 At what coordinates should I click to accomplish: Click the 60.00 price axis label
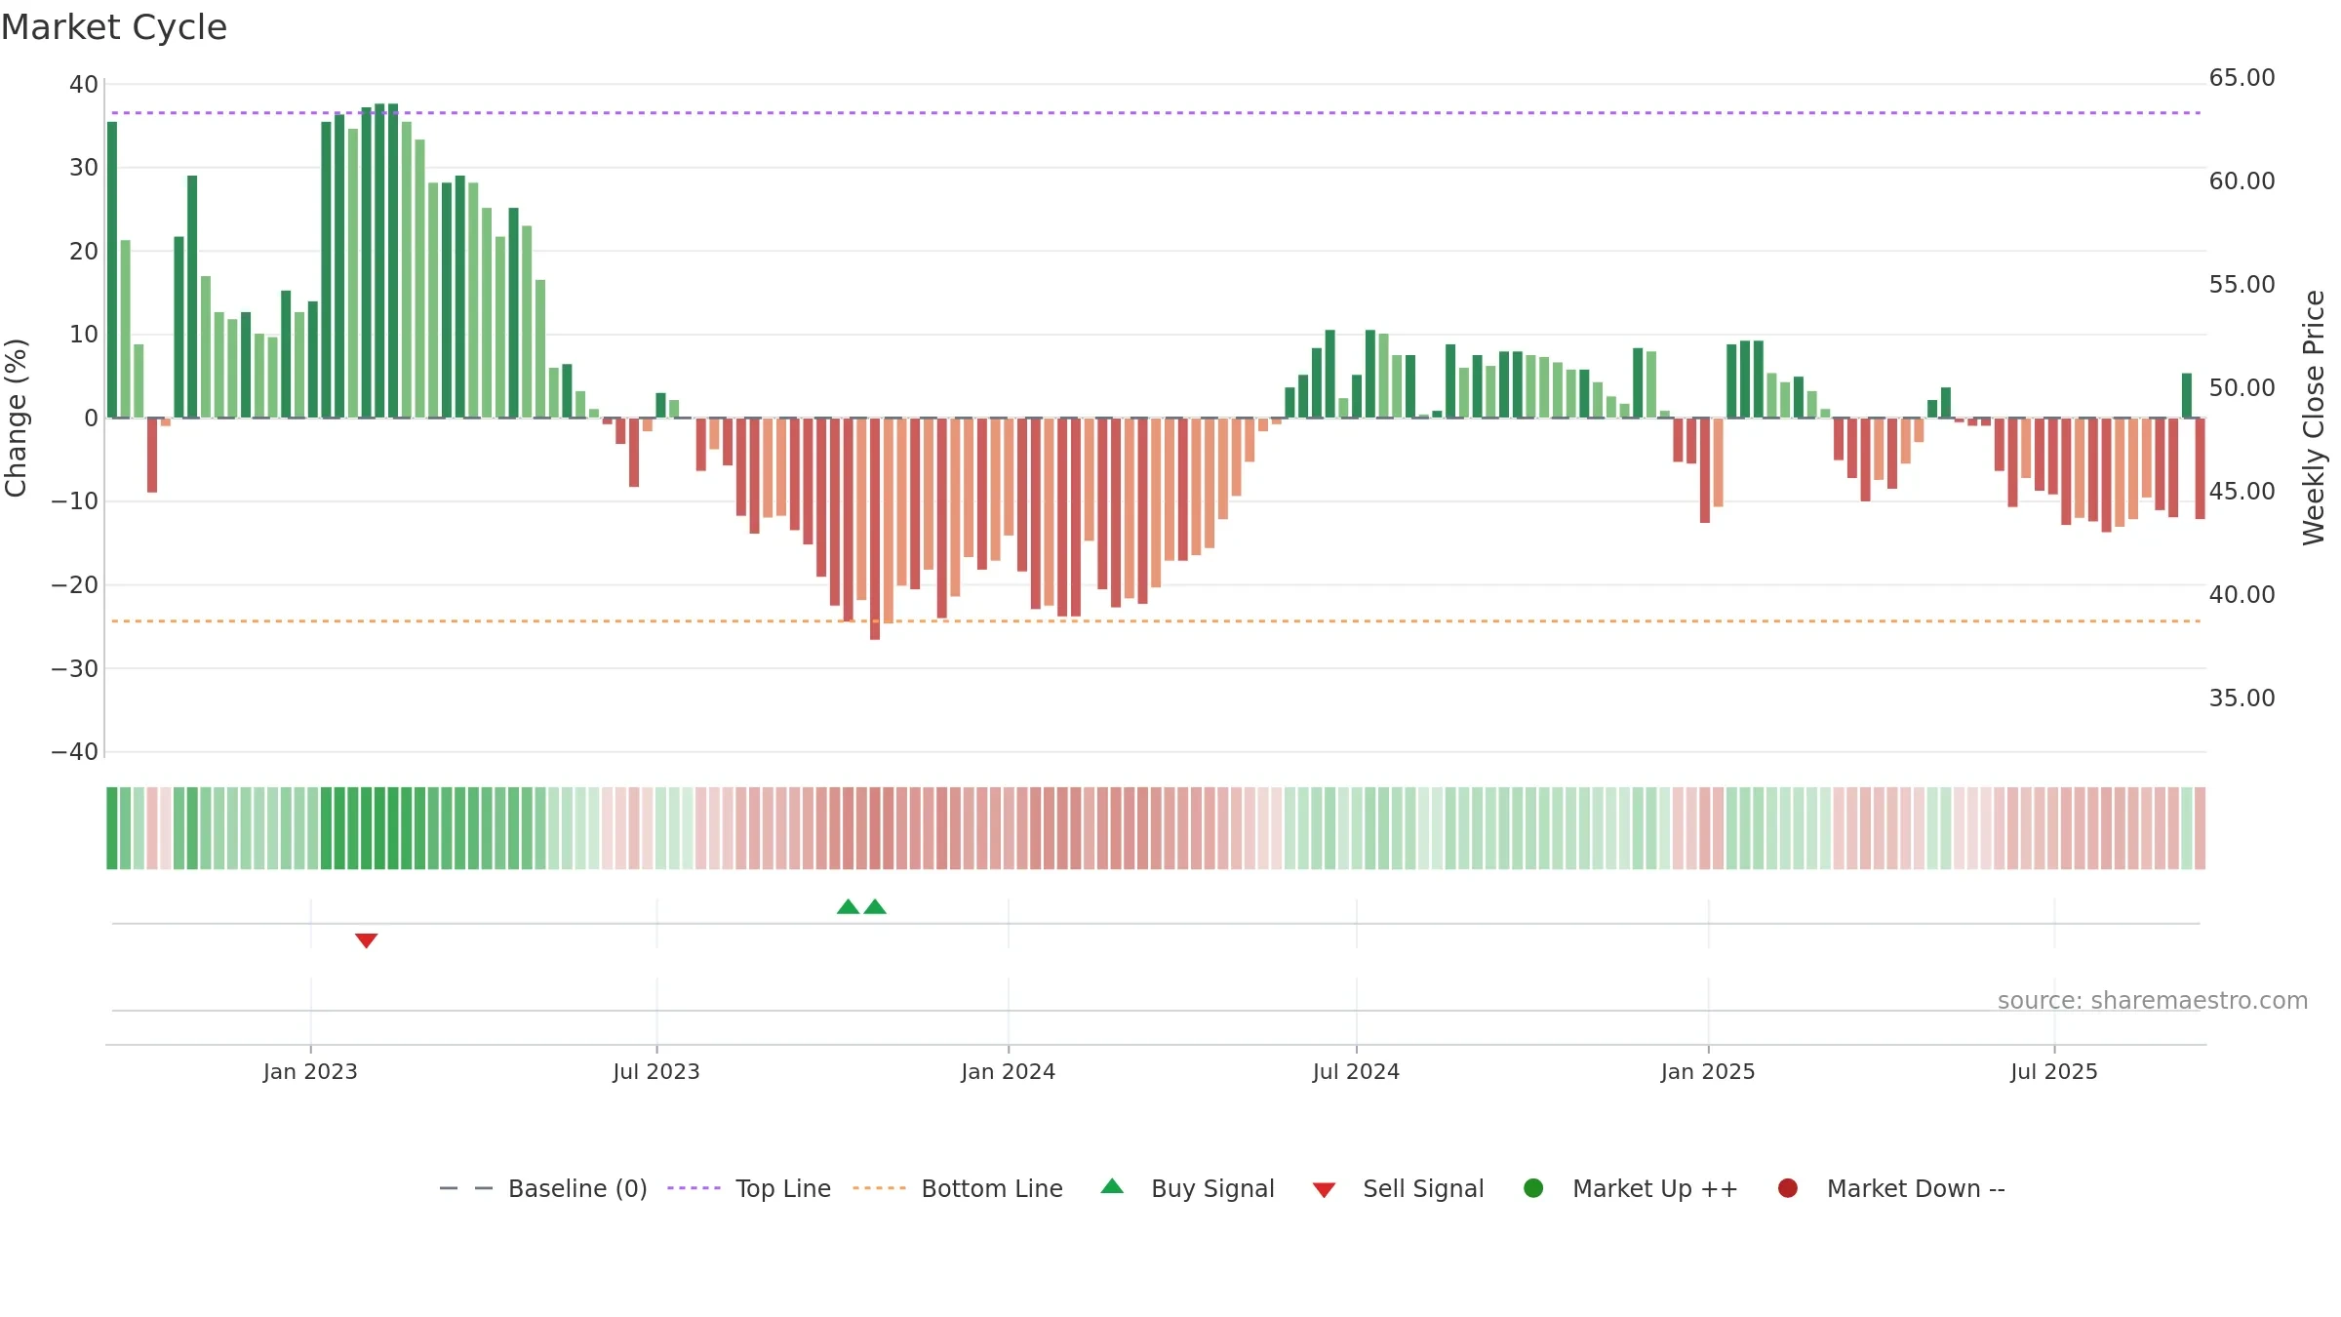point(2242,181)
